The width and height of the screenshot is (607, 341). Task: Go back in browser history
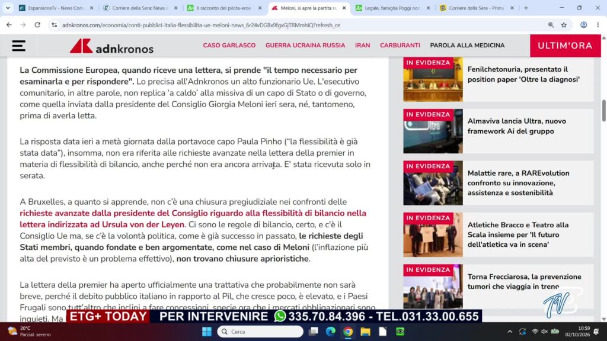[x=9, y=25]
